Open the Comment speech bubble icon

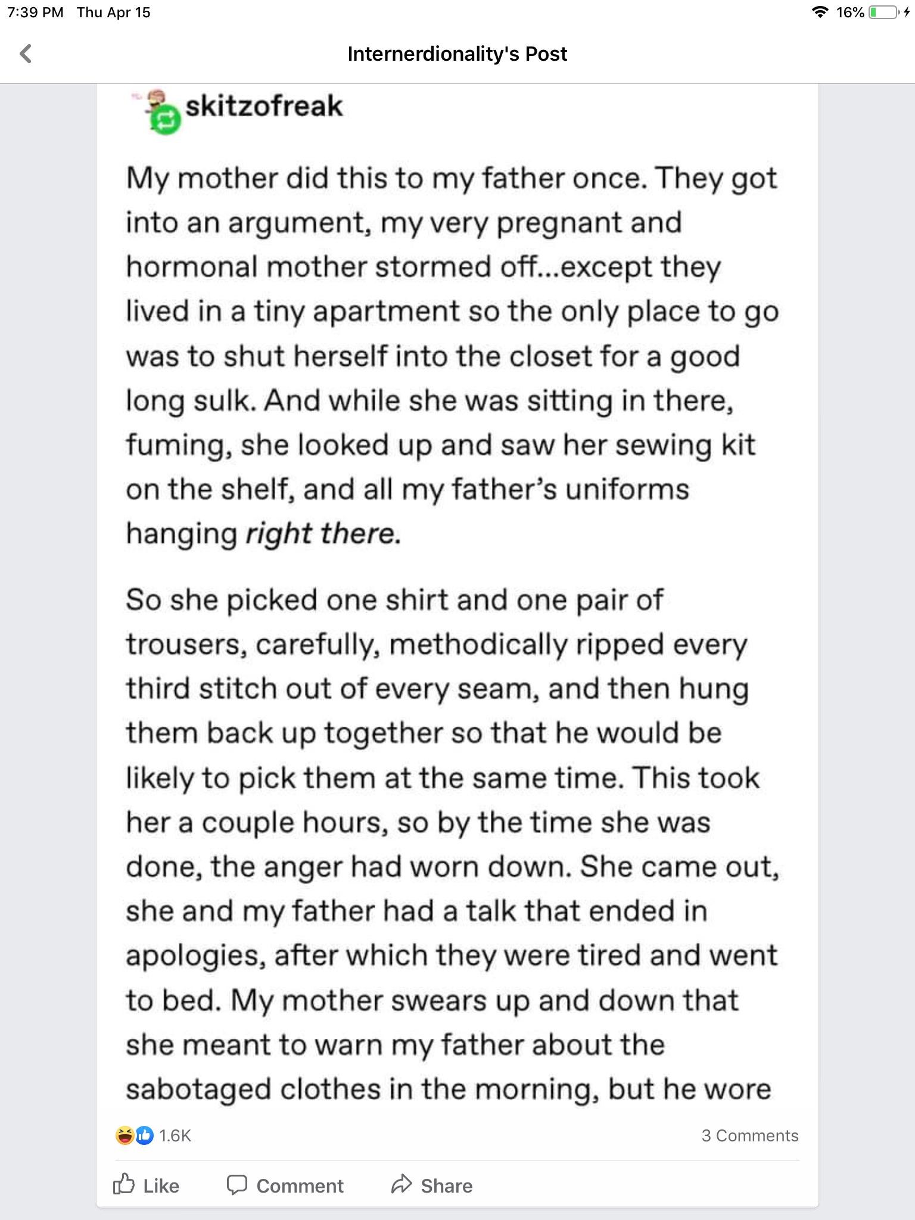pyautogui.click(x=238, y=1185)
